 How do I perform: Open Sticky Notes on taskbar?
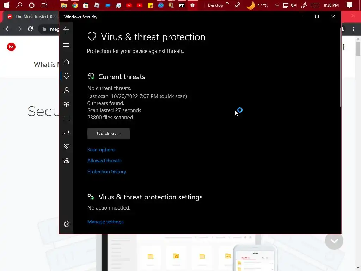[x=150, y=5]
